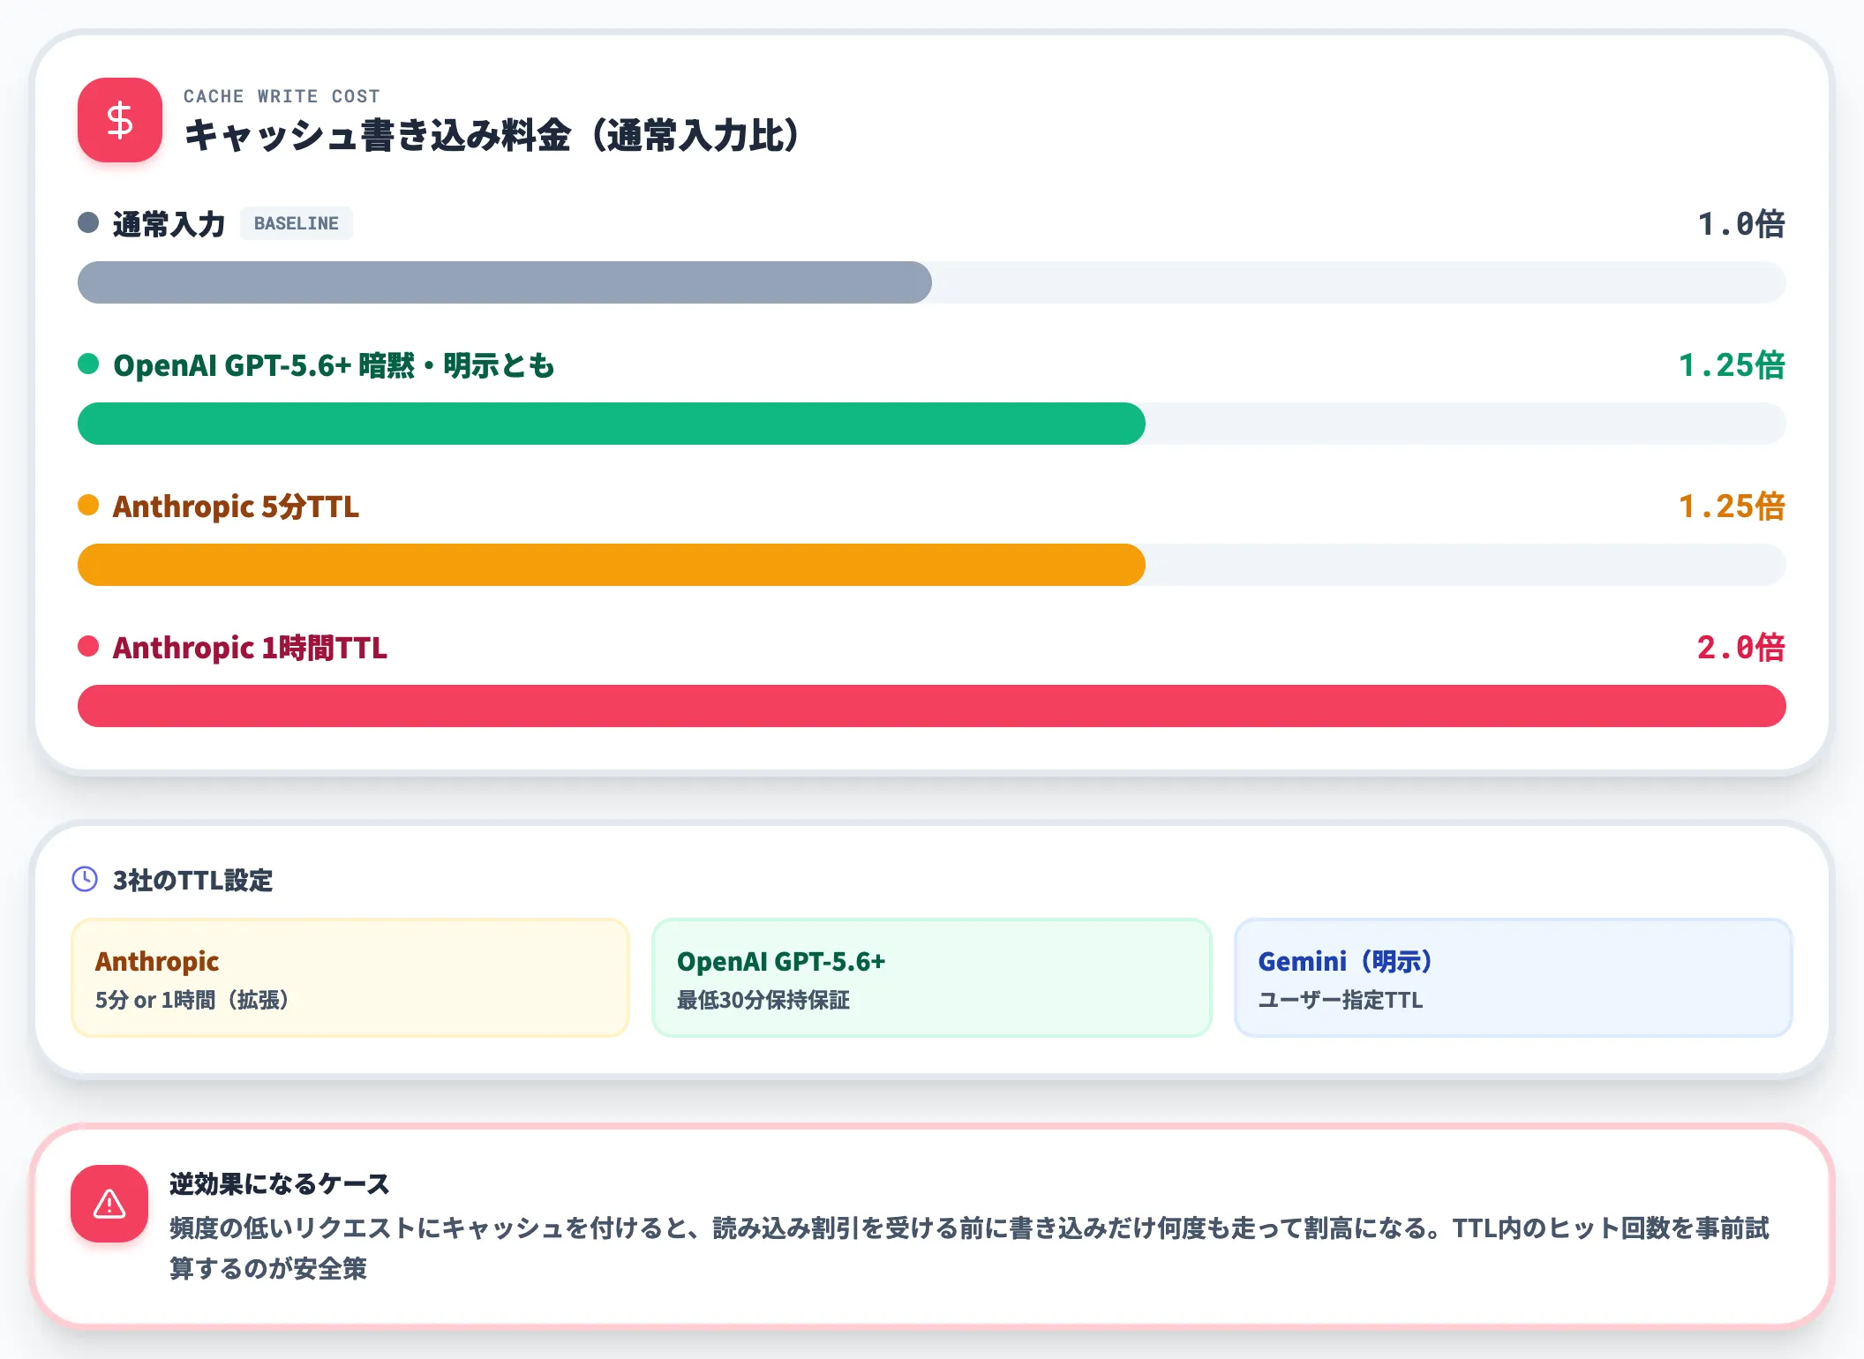Click the text 最低30分保持保証
The height and width of the screenshot is (1359, 1864).
(763, 1000)
